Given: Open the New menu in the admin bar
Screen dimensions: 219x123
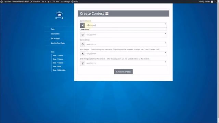Looking at the screenshot, I should coord(56,2).
